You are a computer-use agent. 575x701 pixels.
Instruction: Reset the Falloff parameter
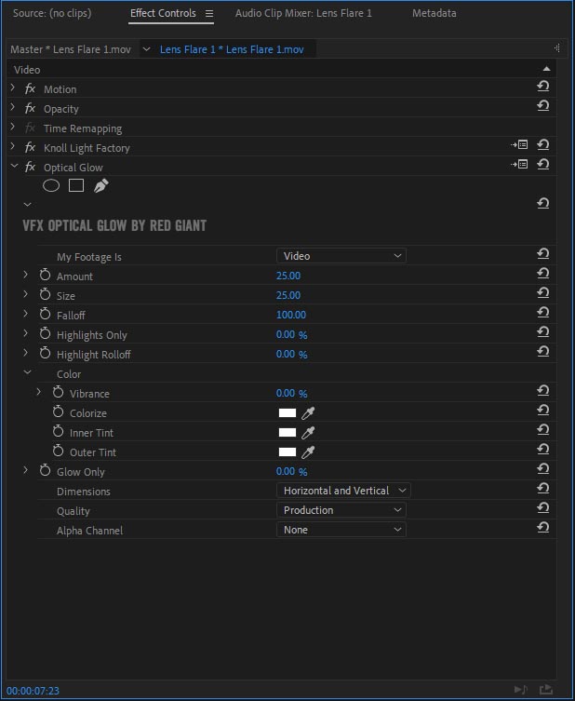[542, 312]
